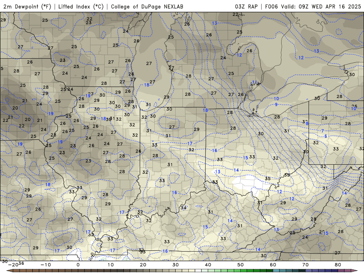364x273 pixels.
Task: Click the small "36" value beside the color scale
Action: pos(21,263)
